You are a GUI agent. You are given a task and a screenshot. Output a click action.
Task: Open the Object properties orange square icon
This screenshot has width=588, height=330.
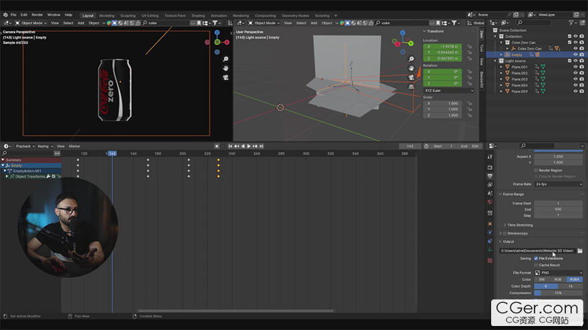pyautogui.click(x=490, y=224)
